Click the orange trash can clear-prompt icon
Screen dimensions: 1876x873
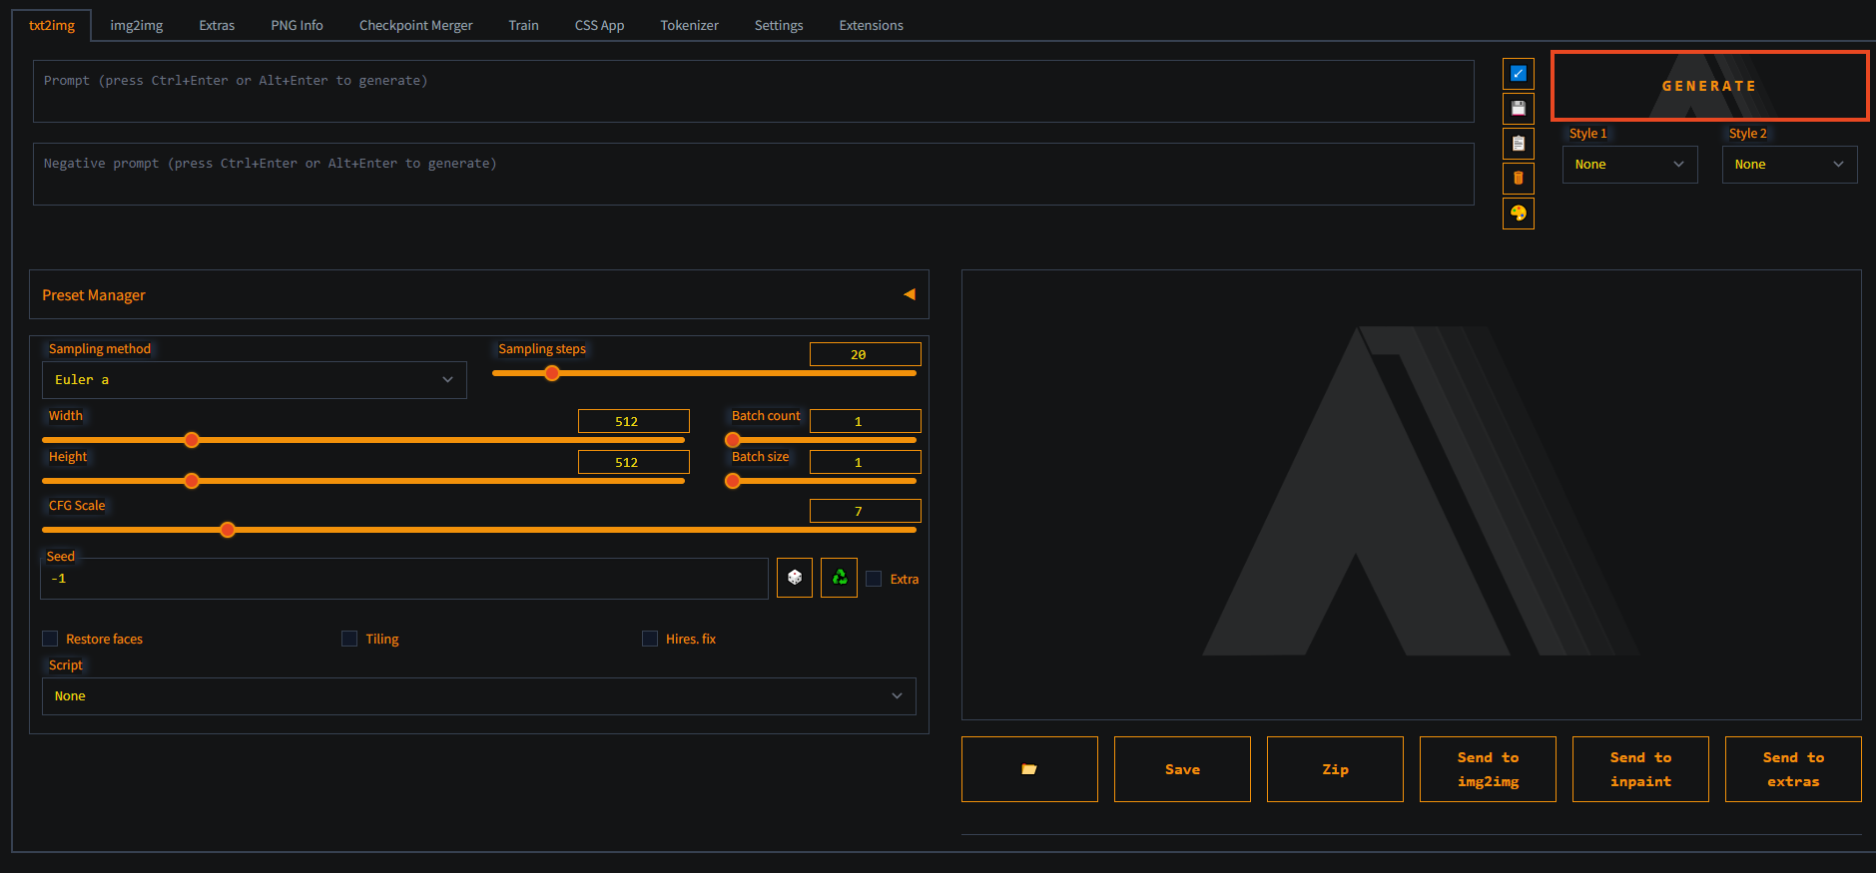(x=1518, y=179)
